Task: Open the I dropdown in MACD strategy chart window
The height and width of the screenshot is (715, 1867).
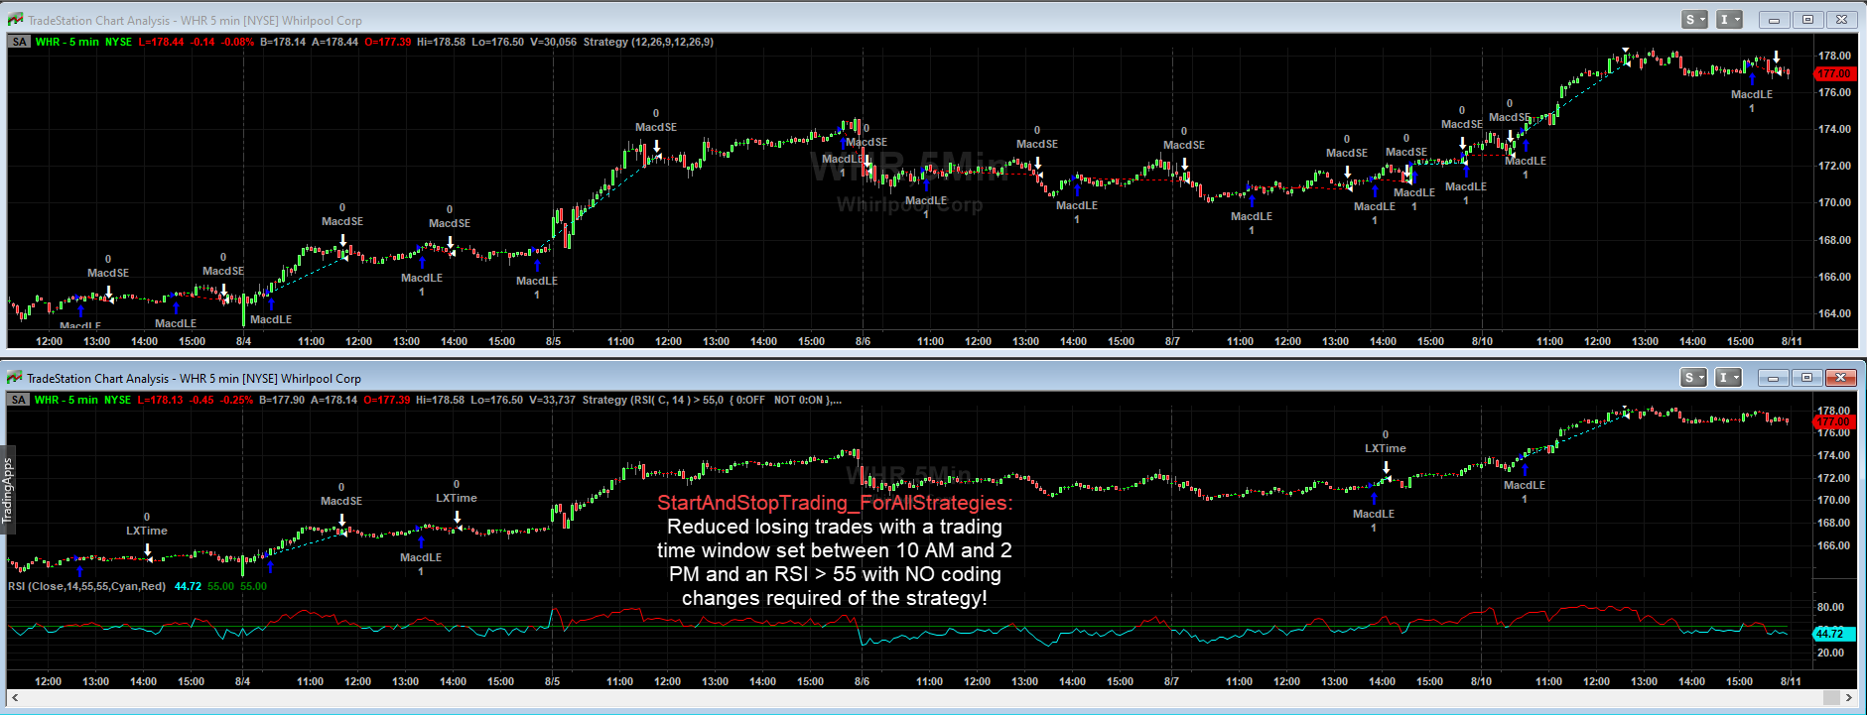Action: pyautogui.click(x=1730, y=19)
